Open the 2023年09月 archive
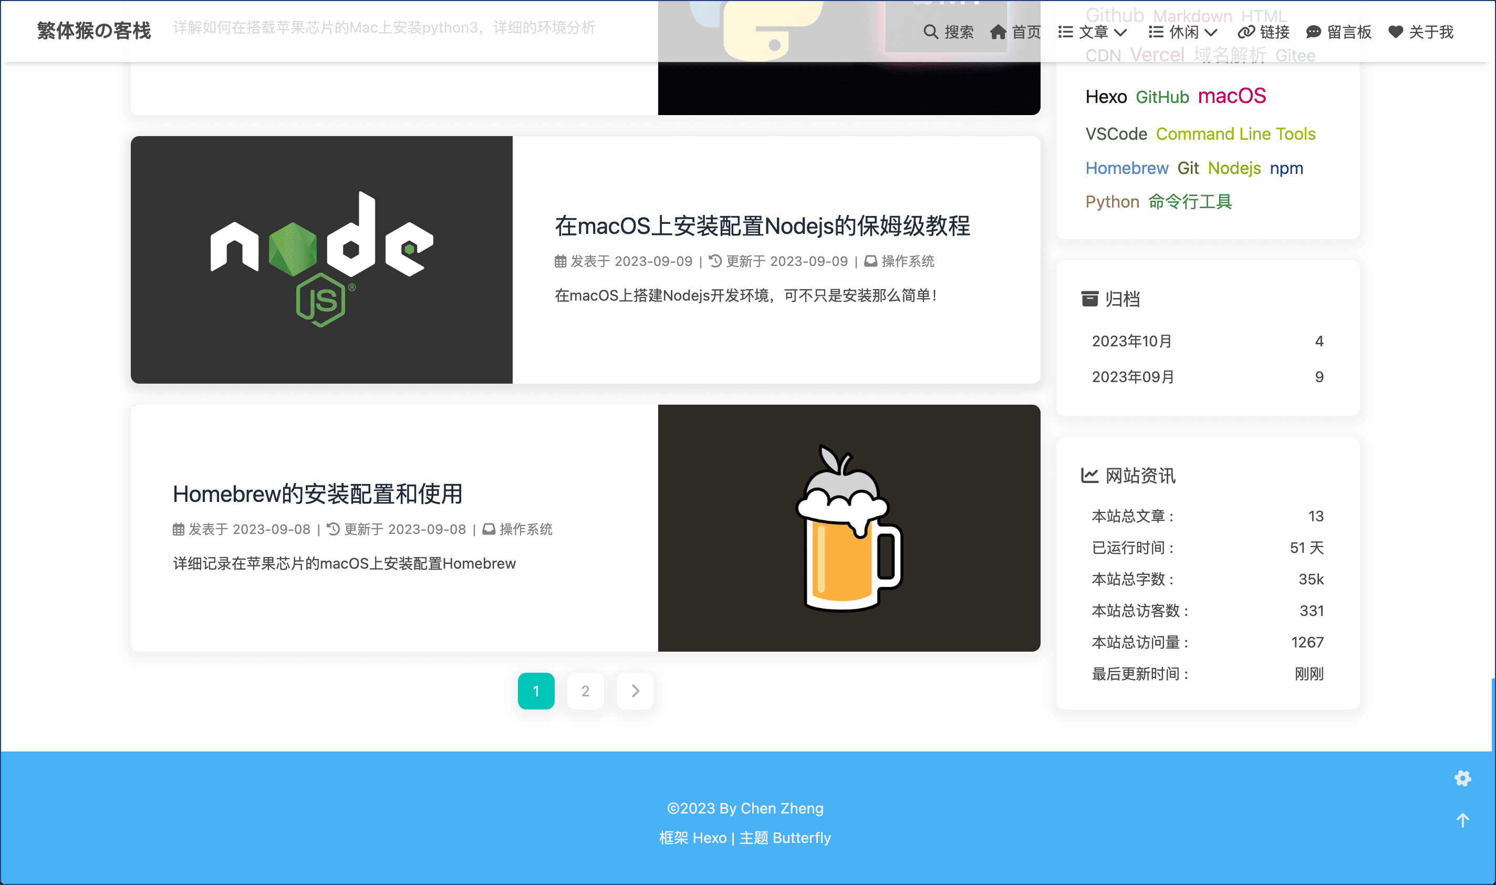The width and height of the screenshot is (1496, 885). pos(1208,377)
